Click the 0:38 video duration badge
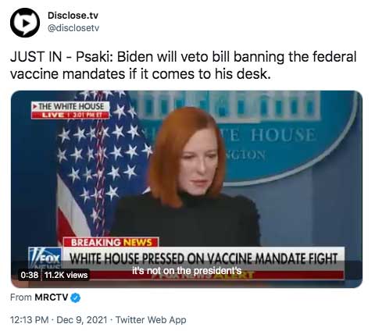375x331 pixels. (30, 275)
